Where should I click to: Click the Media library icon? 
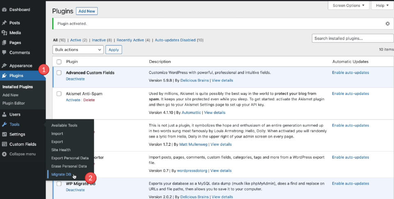point(4,33)
